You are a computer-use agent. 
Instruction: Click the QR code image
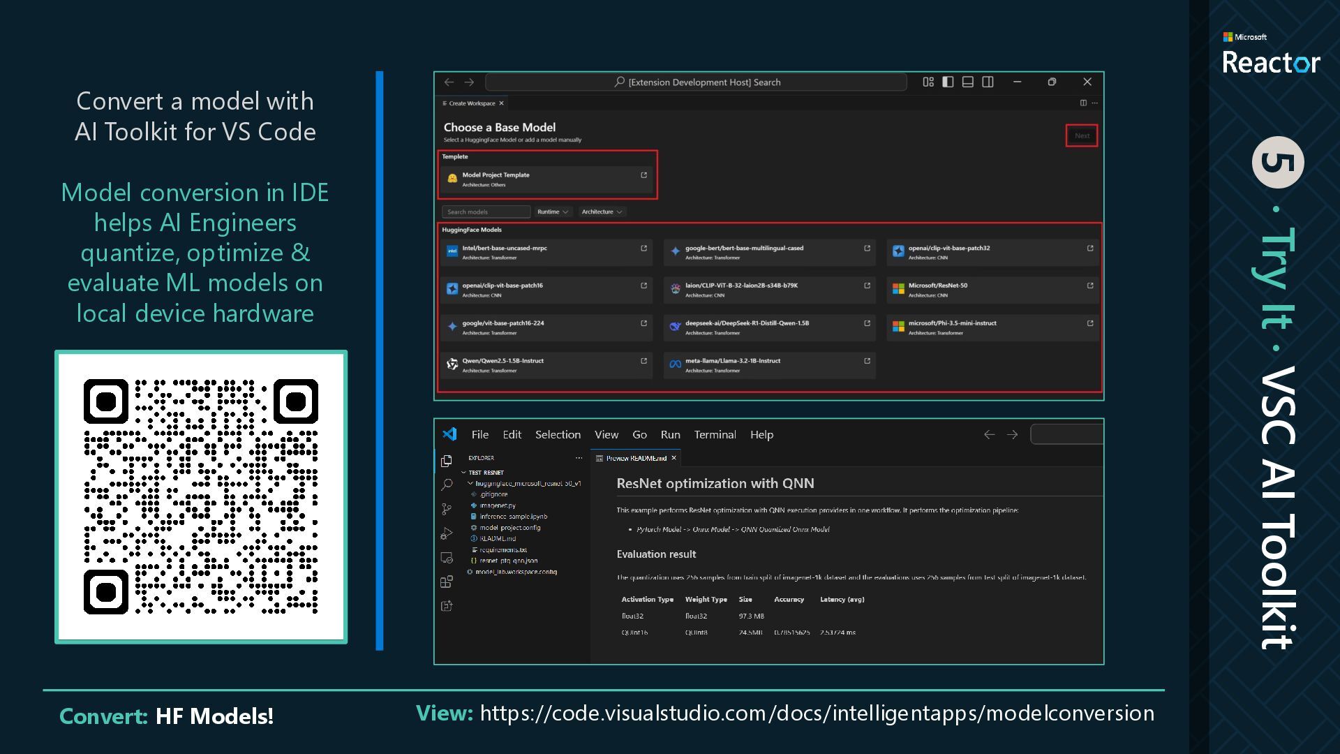click(x=201, y=497)
